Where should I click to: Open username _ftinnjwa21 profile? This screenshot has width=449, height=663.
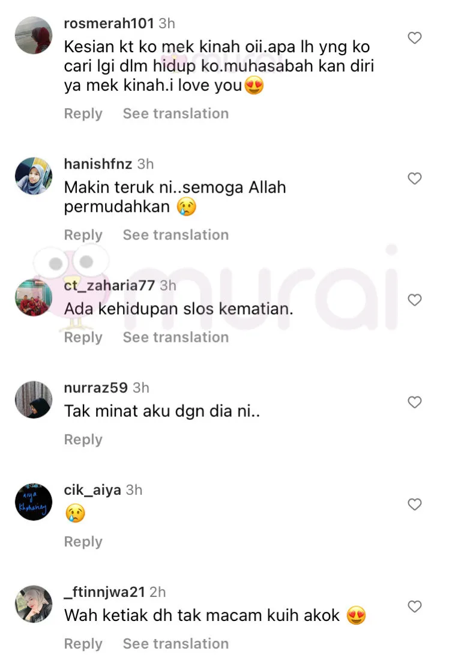click(104, 592)
